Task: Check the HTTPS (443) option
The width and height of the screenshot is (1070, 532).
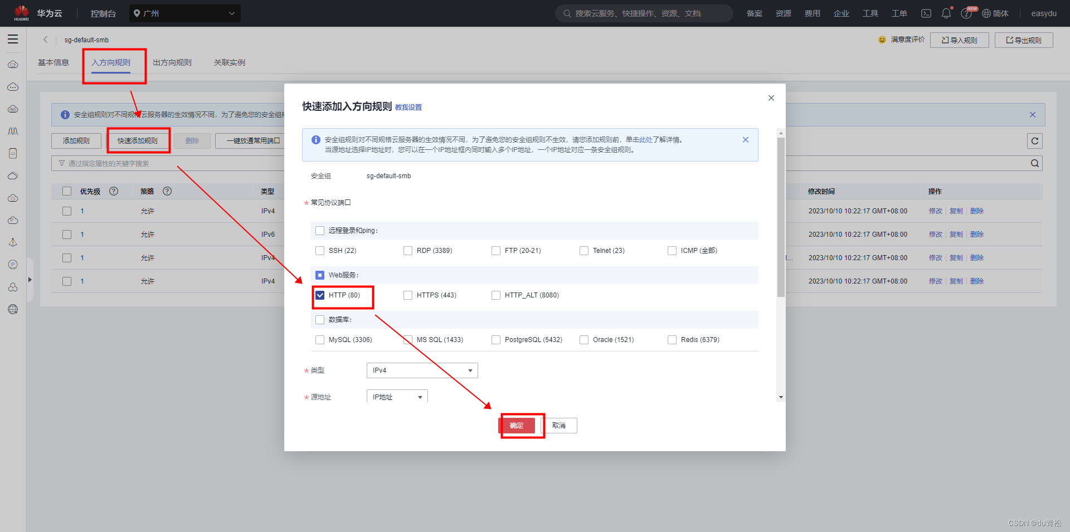Action: pos(408,295)
